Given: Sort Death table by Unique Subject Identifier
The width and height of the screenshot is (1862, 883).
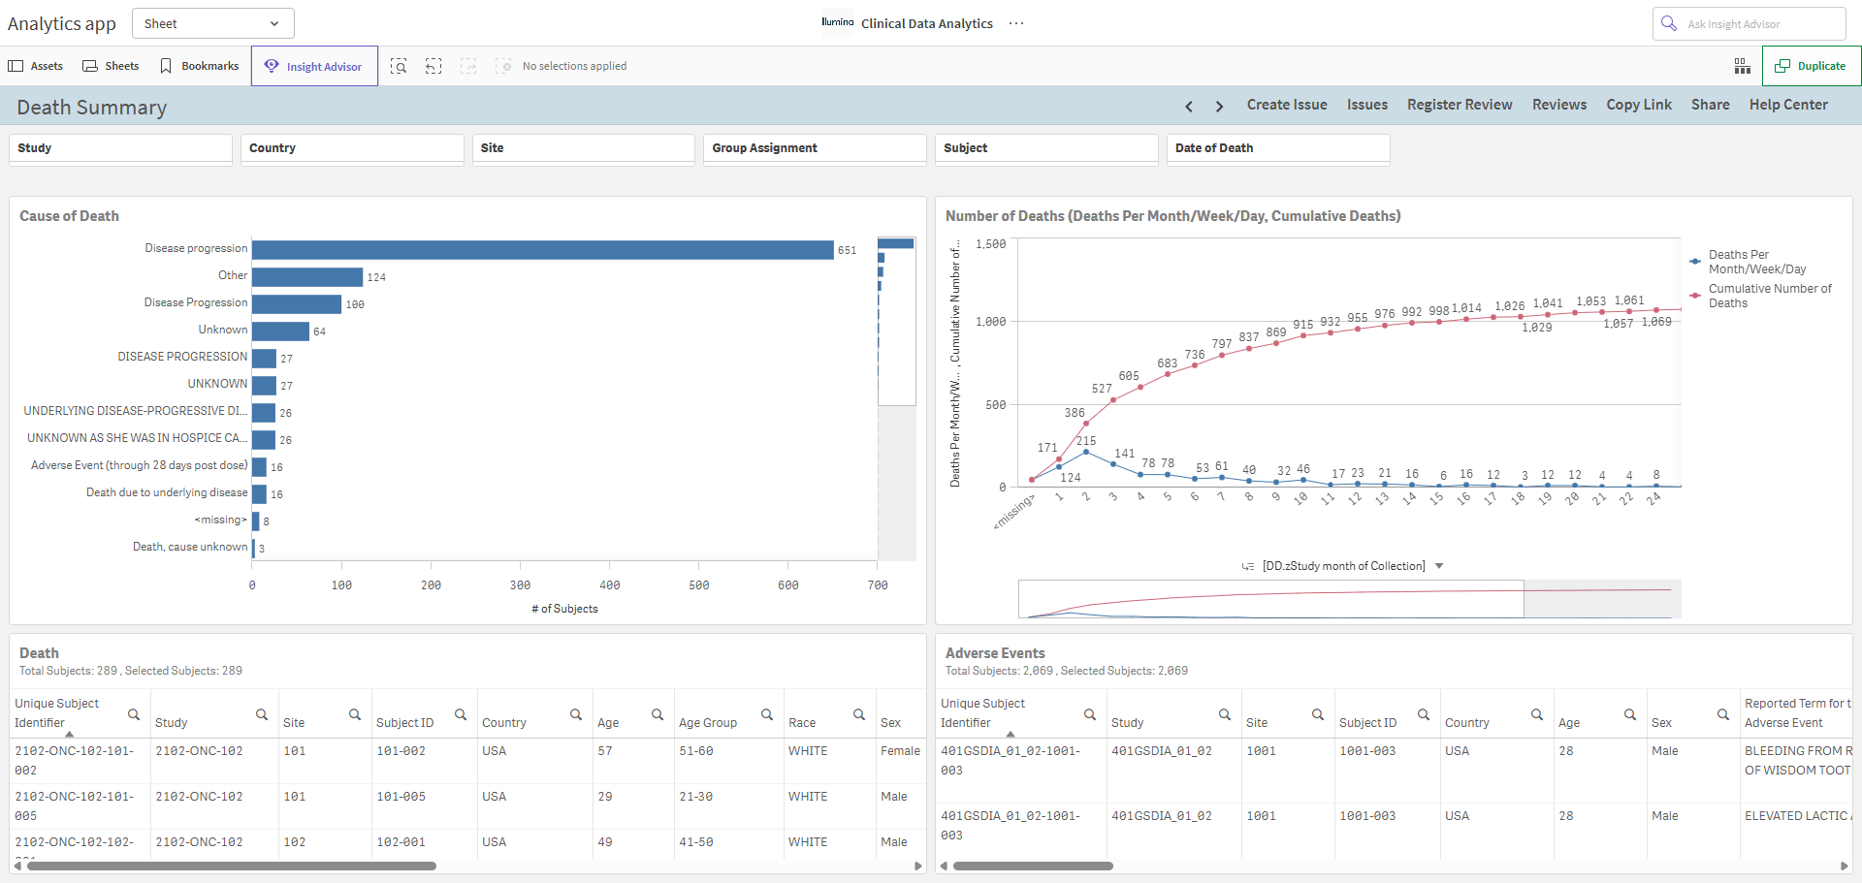Looking at the screenshot, I should (56, 713).
